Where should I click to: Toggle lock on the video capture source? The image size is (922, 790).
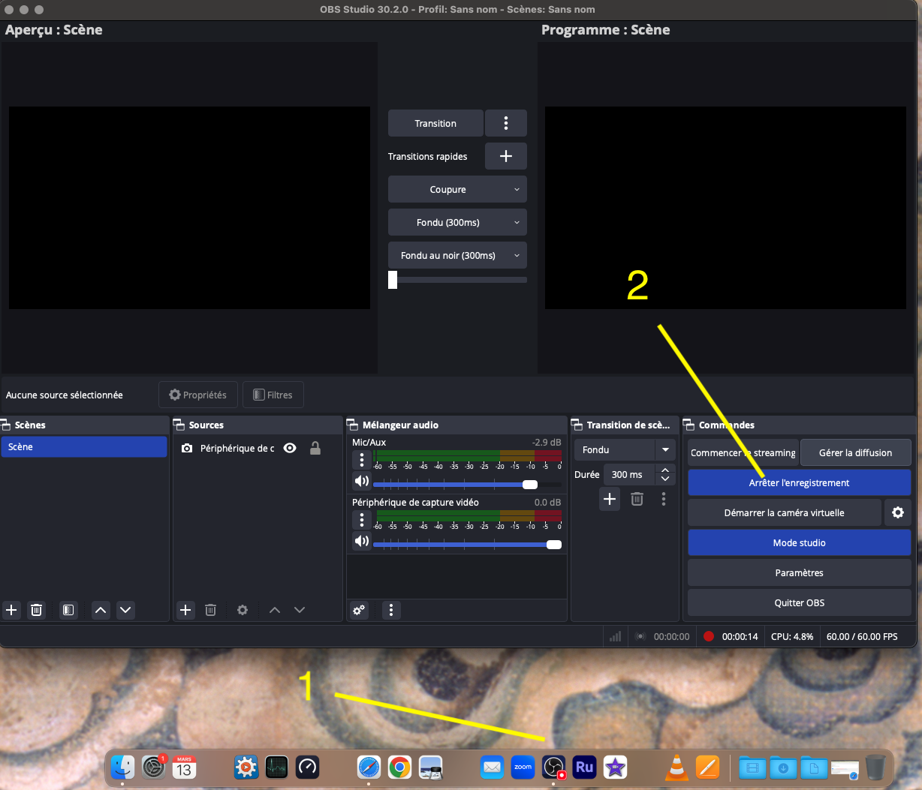click(x=315, y=448)
